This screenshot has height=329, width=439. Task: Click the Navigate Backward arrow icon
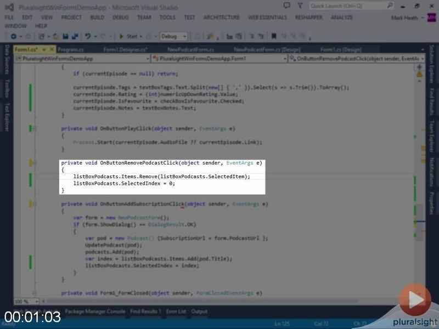click(x=13, y=36)
